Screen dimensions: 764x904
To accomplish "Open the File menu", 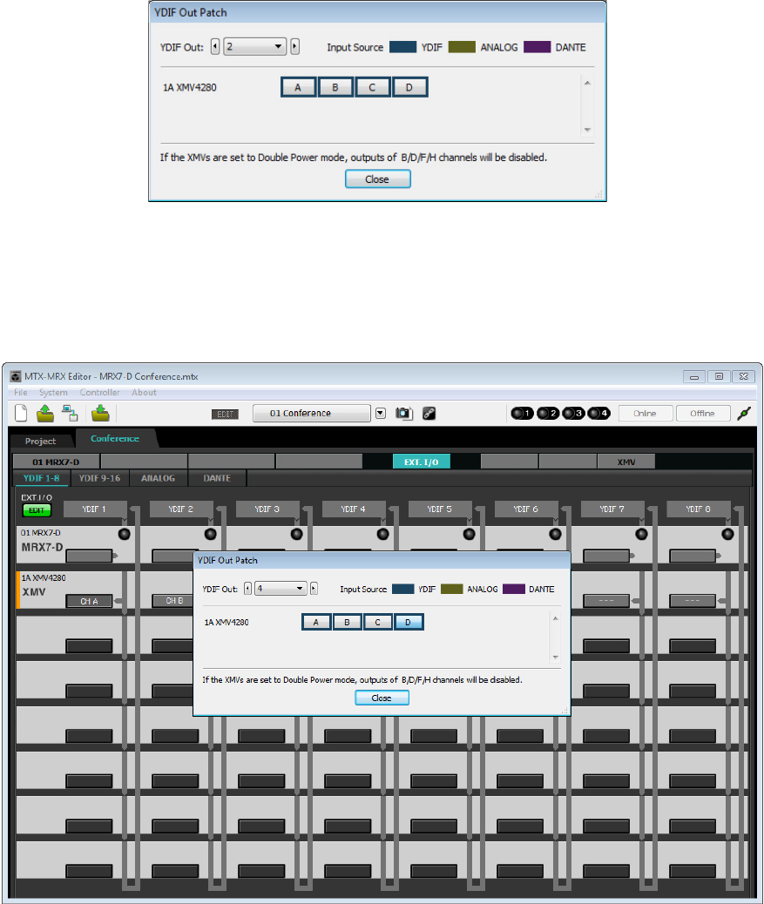I will tap(21, 392).
